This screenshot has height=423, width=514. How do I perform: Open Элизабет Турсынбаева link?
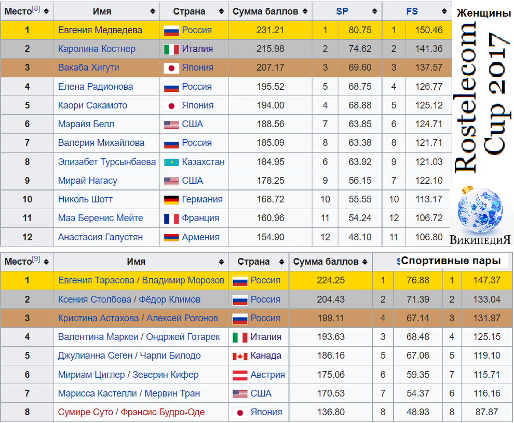107,162
